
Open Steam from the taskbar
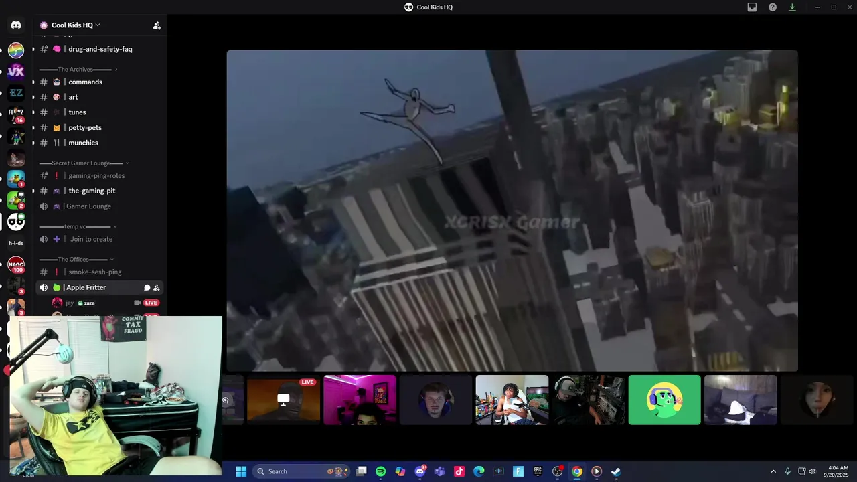coord(616,471)
